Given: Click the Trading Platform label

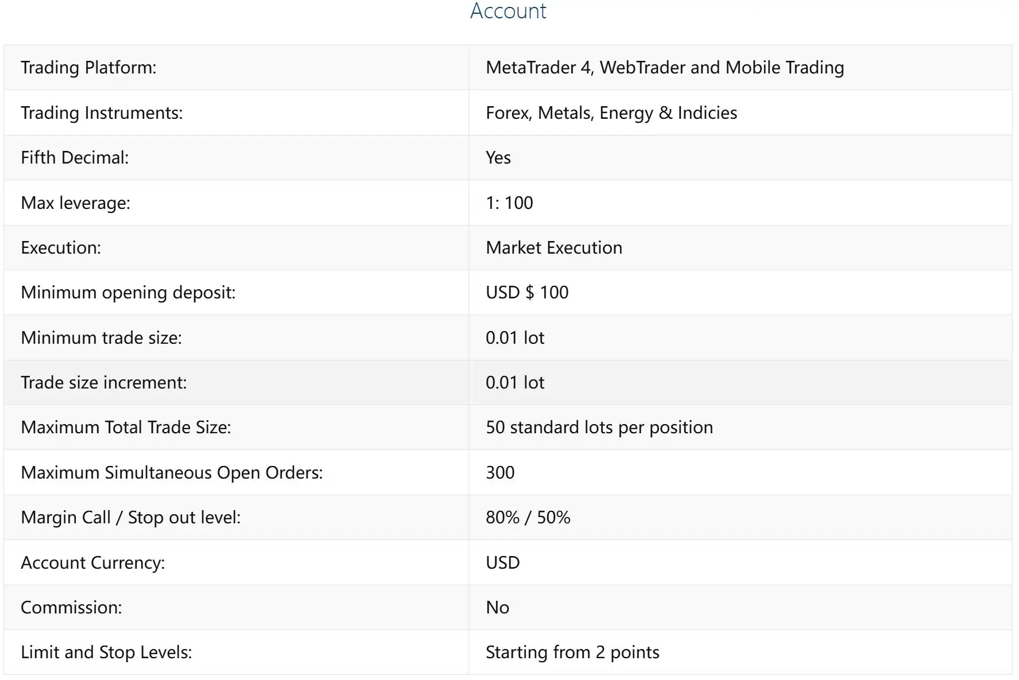Looking at the screenshot, I should coord(88,68).
